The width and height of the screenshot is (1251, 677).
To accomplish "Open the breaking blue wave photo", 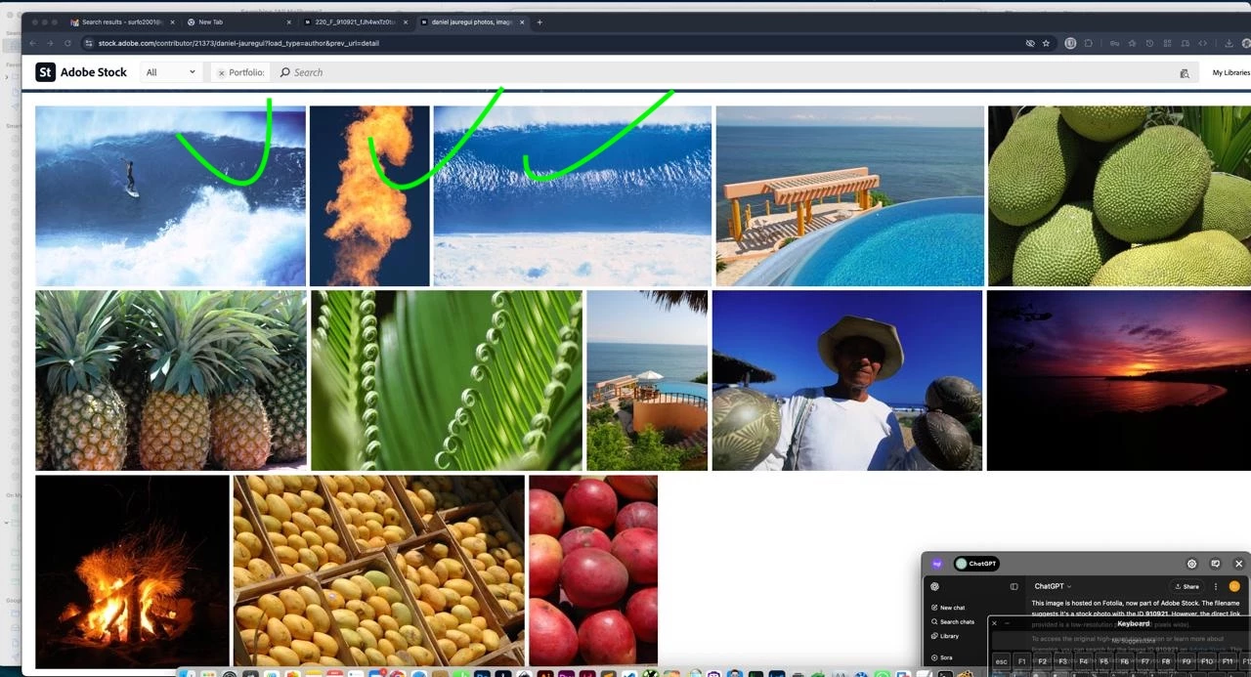I will (x=572, y=195).
